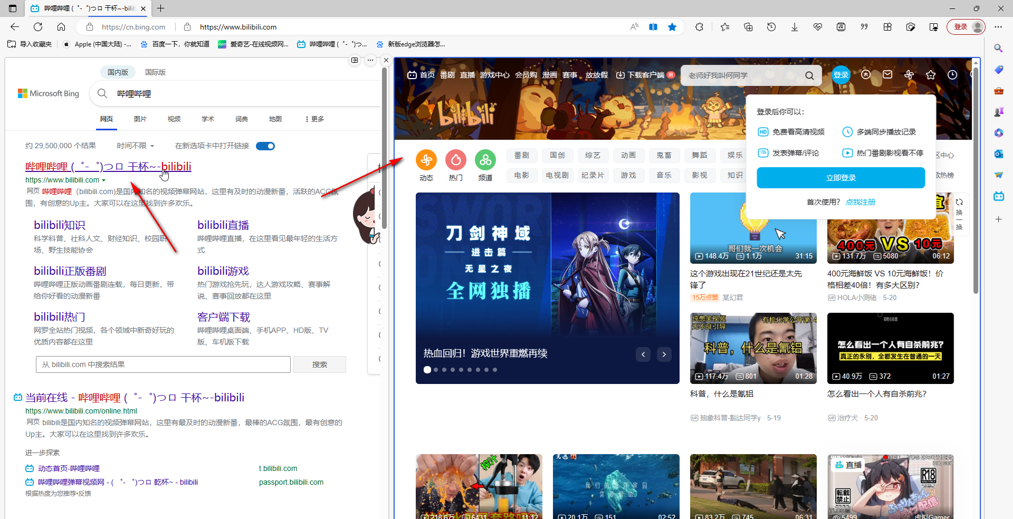
Task: Switch to 国内版 Bing tab
Action: (118, 72)
